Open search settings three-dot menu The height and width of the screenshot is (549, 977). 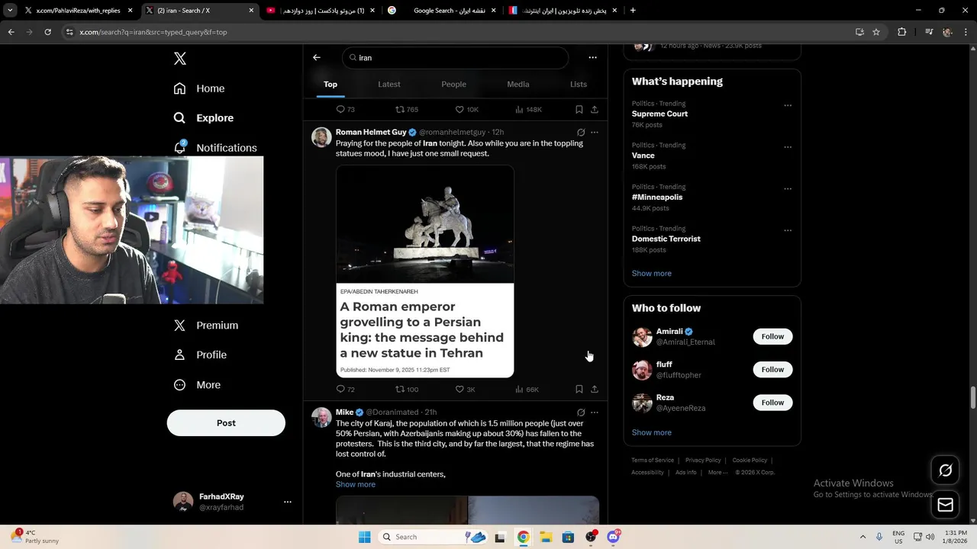592,57
